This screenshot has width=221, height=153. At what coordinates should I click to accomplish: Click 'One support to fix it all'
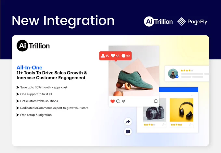pos(36,94)
